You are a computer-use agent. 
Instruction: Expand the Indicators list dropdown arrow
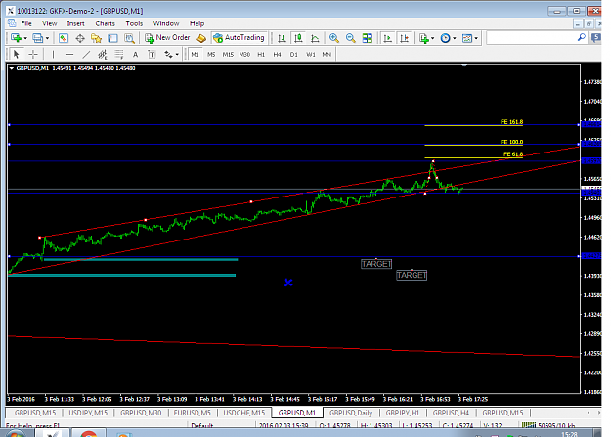tap(432, 38)
